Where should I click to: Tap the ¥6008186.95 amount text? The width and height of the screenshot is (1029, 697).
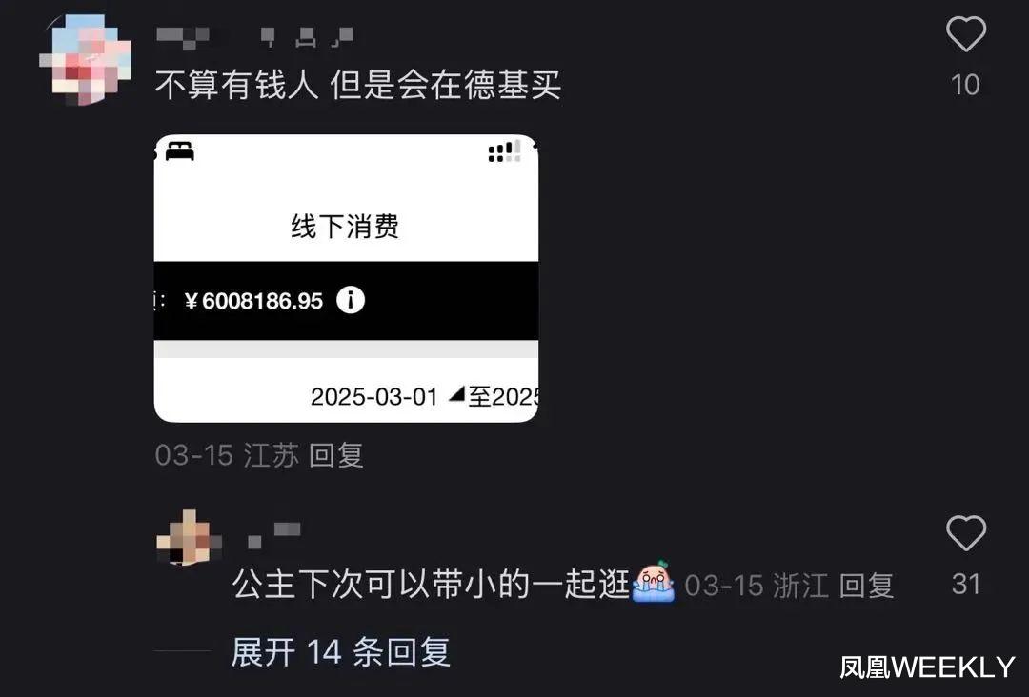point(254,301)
